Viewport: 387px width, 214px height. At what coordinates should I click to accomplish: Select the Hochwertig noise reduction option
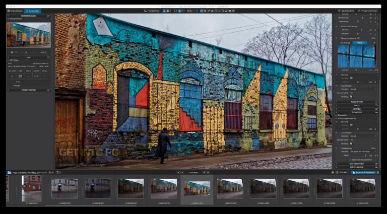[x=345, y=43]
